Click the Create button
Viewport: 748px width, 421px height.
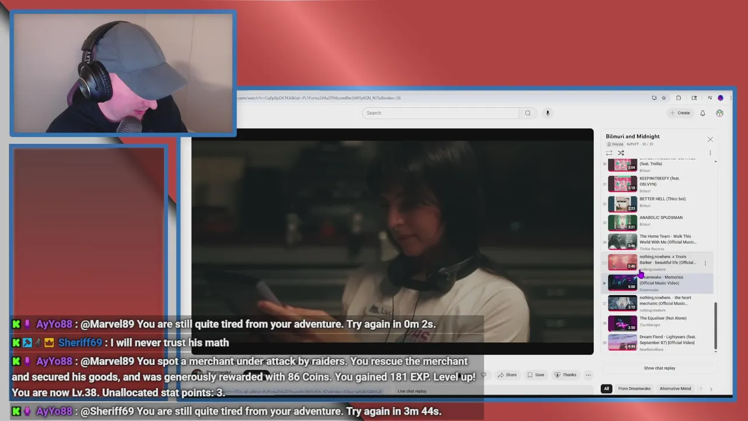pos(680,113)
